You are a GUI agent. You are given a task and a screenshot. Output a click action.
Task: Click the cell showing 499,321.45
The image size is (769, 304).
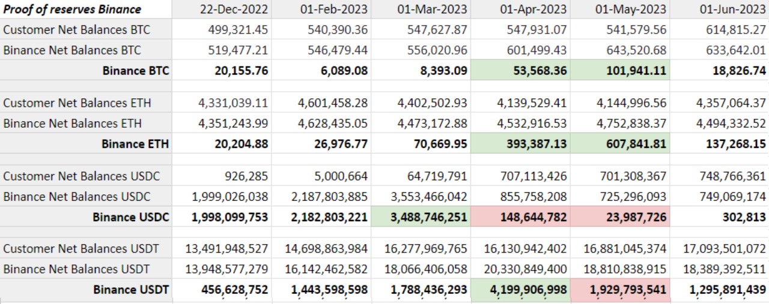point(221,30)
